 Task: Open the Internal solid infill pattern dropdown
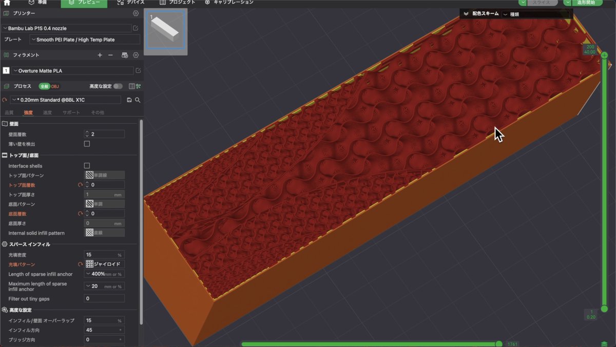pos(104,233)
